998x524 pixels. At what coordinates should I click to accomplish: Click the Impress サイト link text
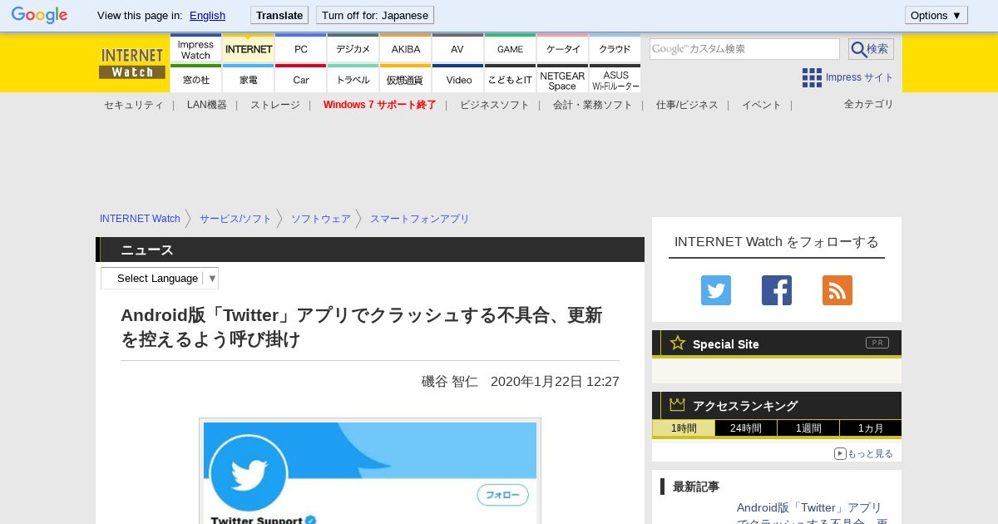(859, 77)
